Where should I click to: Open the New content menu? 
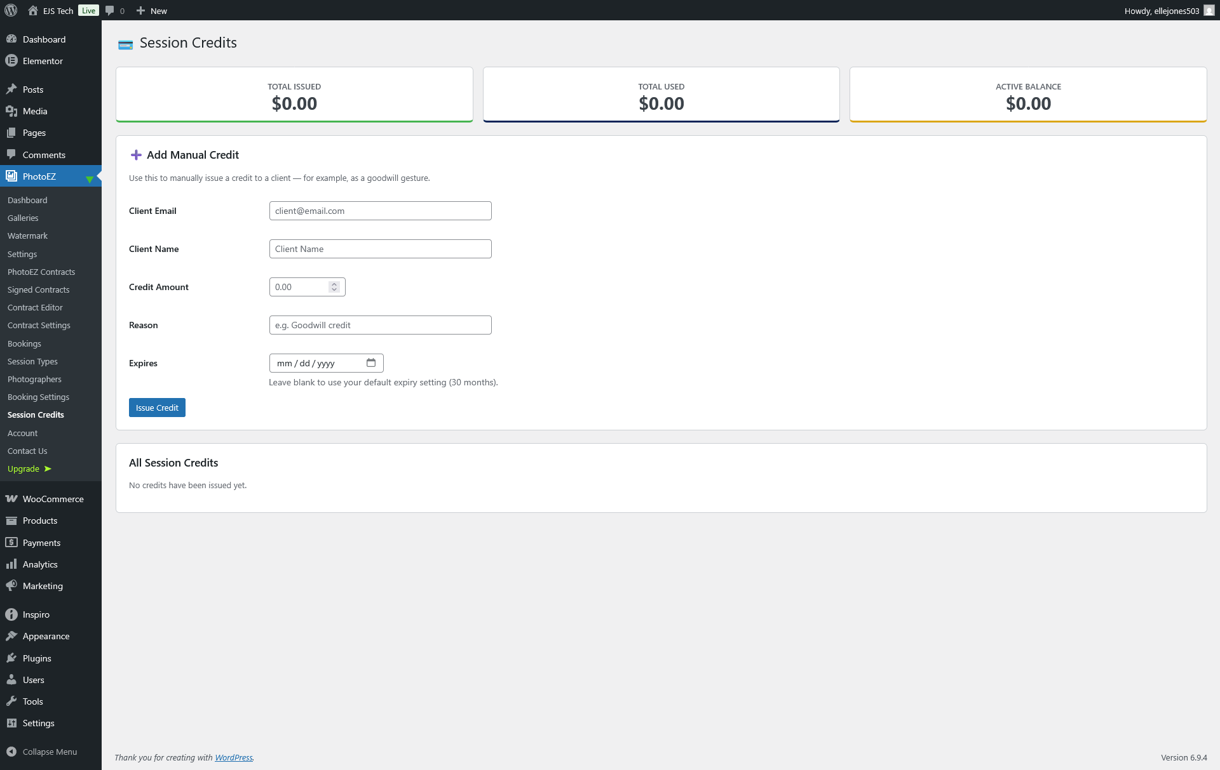click(x=152, y=10)
